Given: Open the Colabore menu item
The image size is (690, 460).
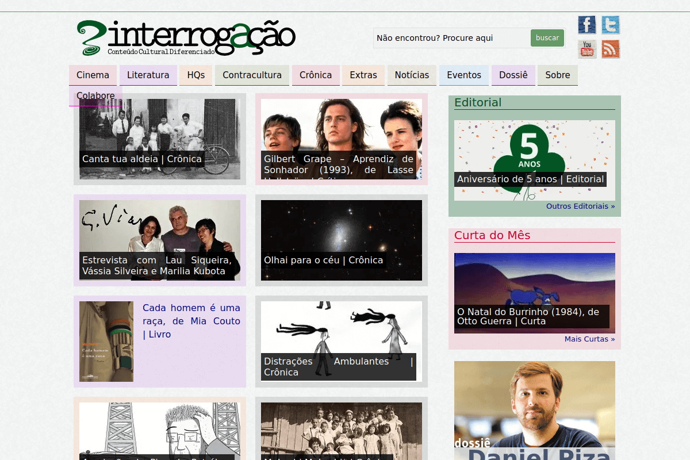Looking at the screenshot, I should [95, 96].
